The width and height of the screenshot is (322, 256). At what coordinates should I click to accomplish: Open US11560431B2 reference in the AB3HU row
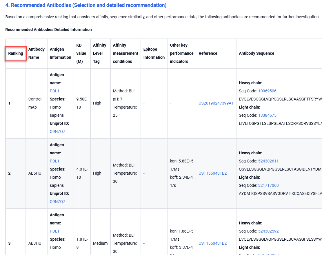pyautogui.click(x=212, y=243)
